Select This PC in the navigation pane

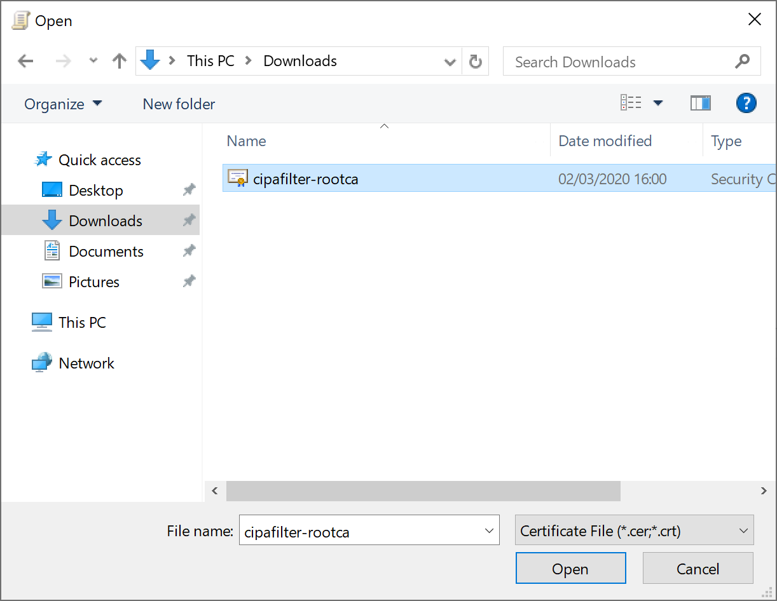(82, 322)
